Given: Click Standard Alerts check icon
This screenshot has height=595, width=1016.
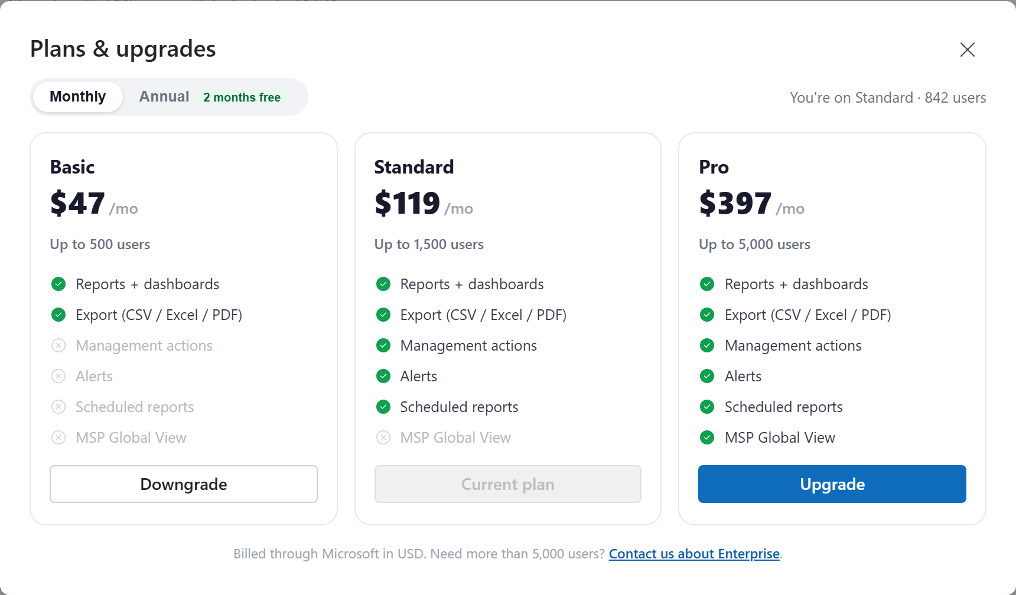Looking at the screenshot, I should point(383,377).
